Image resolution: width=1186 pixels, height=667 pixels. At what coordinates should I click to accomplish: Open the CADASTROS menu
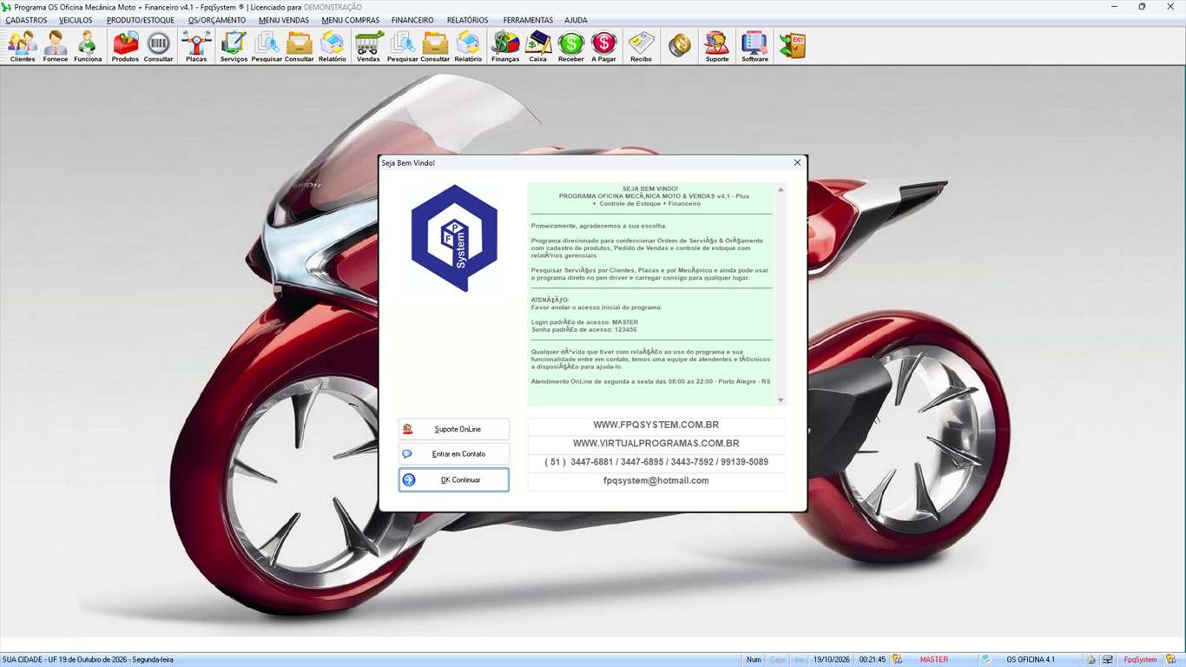[x=26, y=20]
